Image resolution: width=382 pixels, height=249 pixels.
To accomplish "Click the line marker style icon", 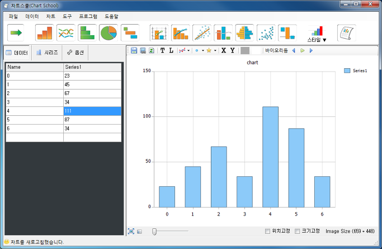I will coord(182,50).
